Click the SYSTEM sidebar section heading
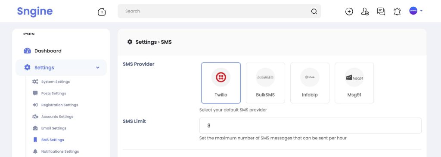This screenshot has height=157, width=441. point(29,34)
